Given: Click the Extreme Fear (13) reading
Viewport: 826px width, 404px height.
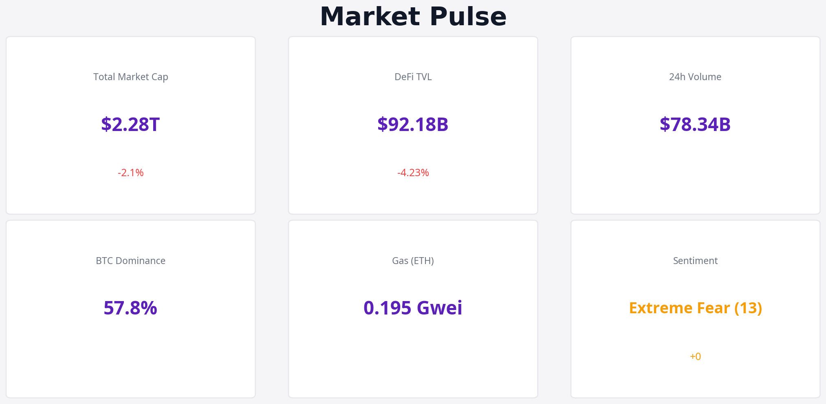Looking at the screenshot, I should (695, 308).
